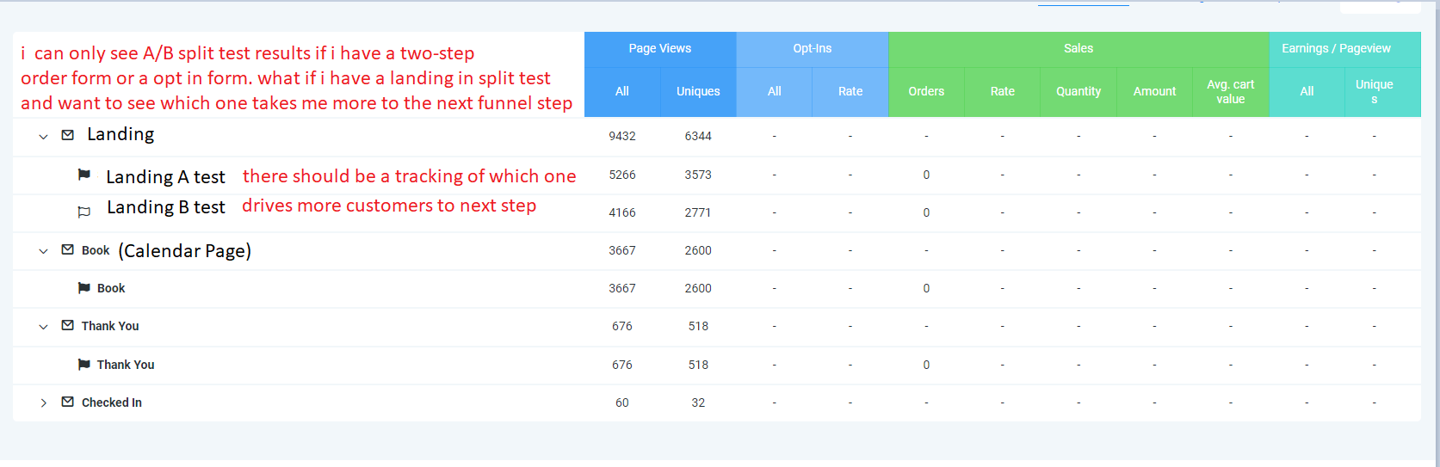Select the Landing B test row label
The width and height of the screenshot is (1440, 467).
pyautogui.click(x=166, y=207)
